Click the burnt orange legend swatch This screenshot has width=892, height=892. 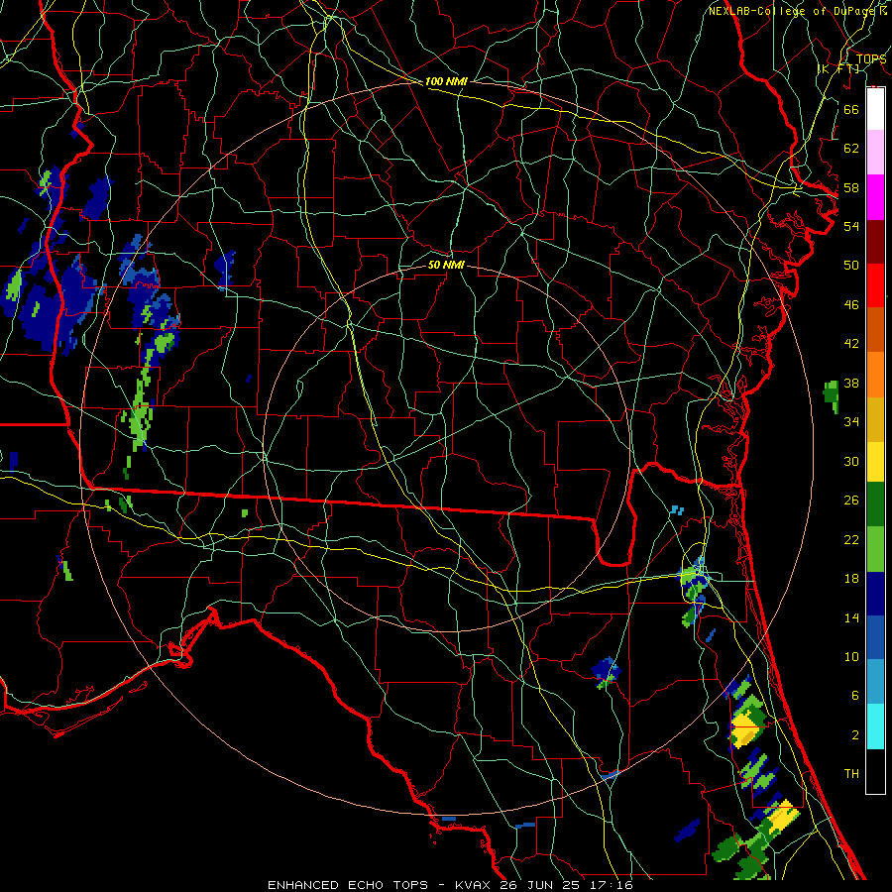click(x=875, y=329)
